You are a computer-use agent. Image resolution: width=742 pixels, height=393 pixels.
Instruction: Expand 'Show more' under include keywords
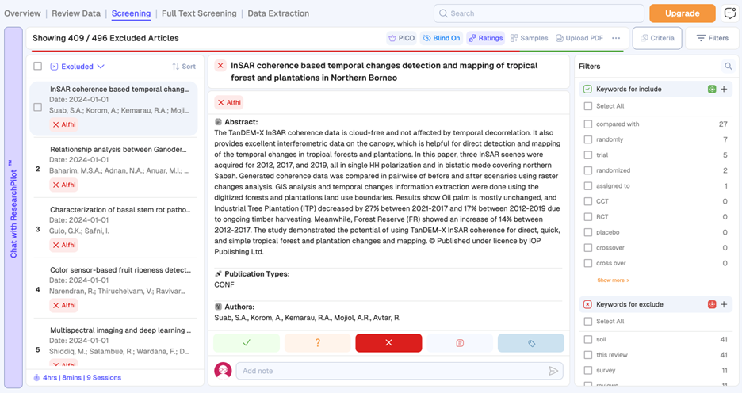pos(613,280)
